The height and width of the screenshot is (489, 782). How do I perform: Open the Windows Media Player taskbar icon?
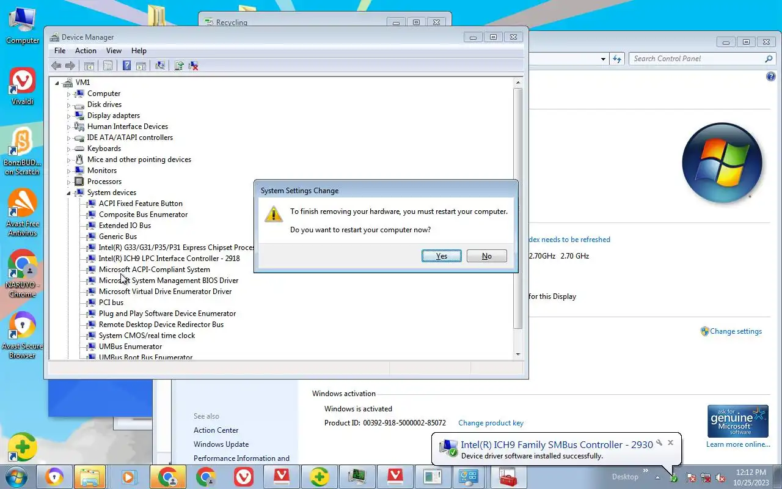coord(128,477)
